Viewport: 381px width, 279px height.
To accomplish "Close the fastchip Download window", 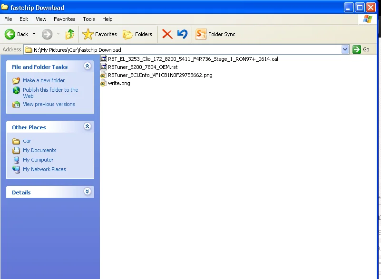I will click(371, 8).
